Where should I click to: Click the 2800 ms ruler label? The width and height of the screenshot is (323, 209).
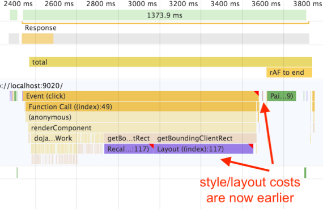101,4
